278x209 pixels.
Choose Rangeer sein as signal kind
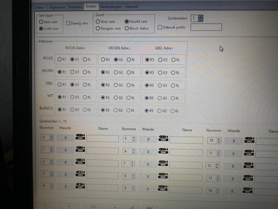point(98,28)
